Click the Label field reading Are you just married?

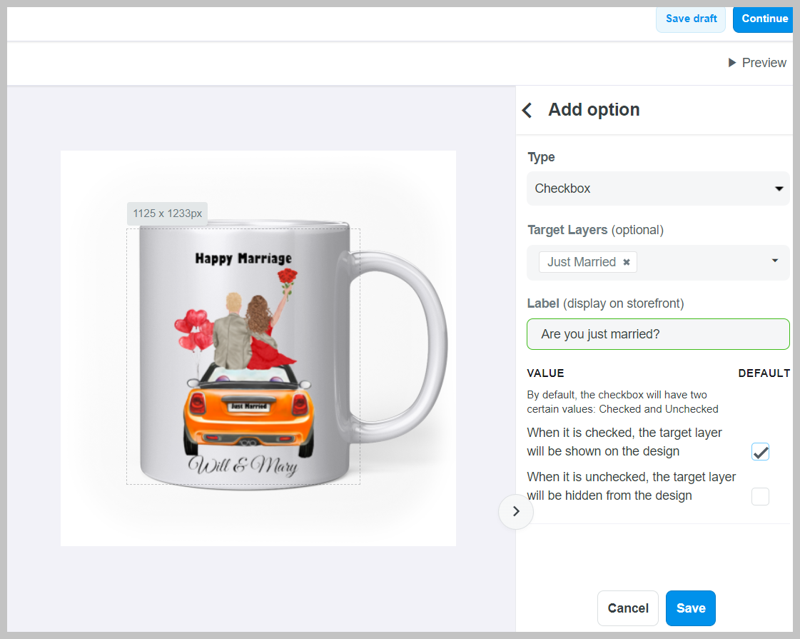click(x=657, y=334)
